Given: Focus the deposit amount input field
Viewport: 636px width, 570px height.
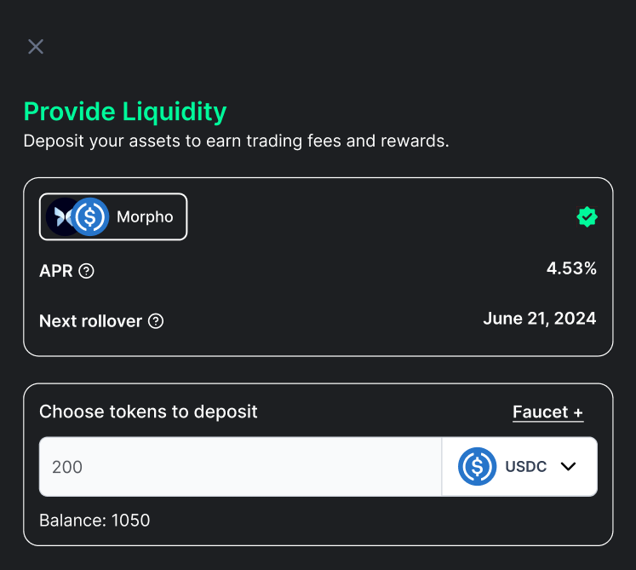Looking at the screenshot, I should point(240,467).
